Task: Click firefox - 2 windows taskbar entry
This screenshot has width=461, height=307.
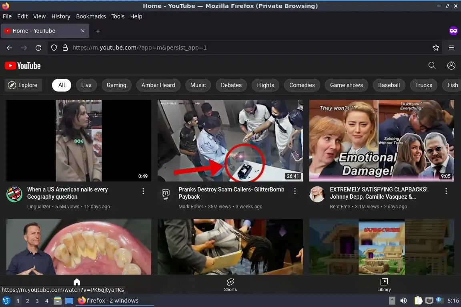Action: 115,301
